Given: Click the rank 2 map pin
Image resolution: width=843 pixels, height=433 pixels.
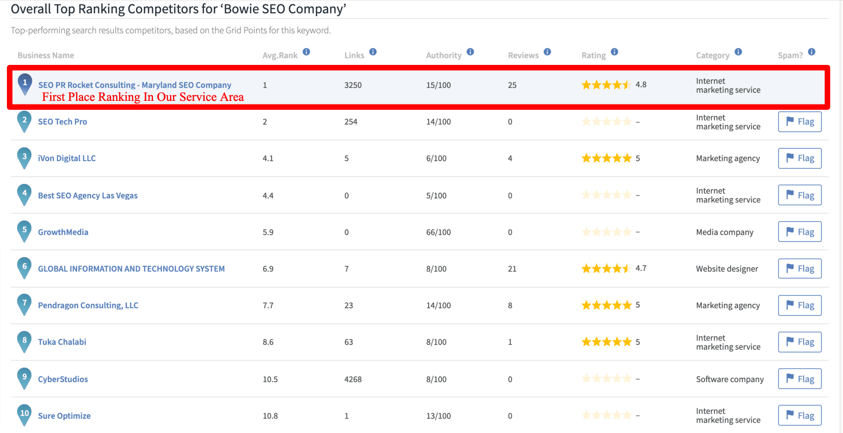Looking at the screenshot, I should 24,122.
